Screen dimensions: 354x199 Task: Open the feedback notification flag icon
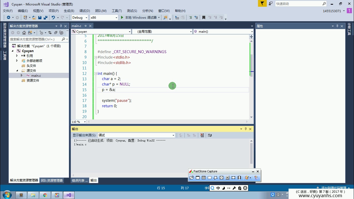pos(262,3)
